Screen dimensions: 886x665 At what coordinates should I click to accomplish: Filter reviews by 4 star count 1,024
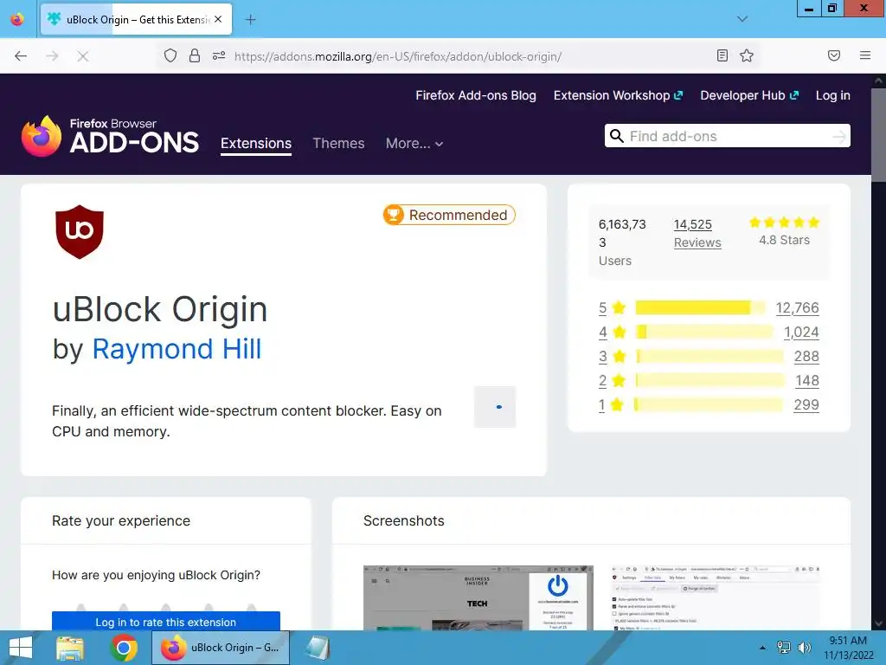click(801, 332)
